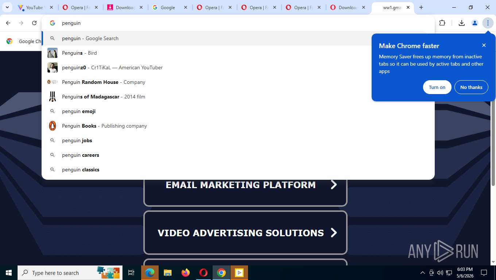
Task: Click the Penguin Books logo icon
Action: pyautogui.click(x=53, y=126)
